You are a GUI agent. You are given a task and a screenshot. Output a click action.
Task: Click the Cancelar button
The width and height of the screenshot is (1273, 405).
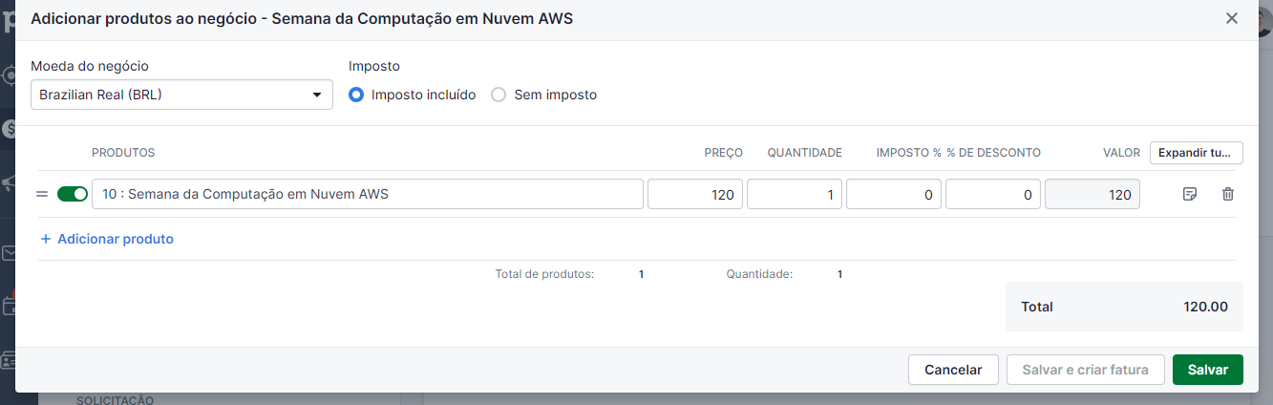tap(954, 370)
